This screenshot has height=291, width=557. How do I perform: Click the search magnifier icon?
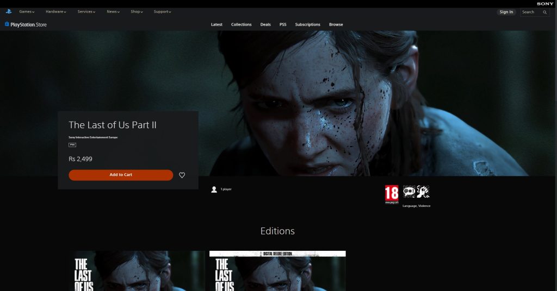click(544, 12)
